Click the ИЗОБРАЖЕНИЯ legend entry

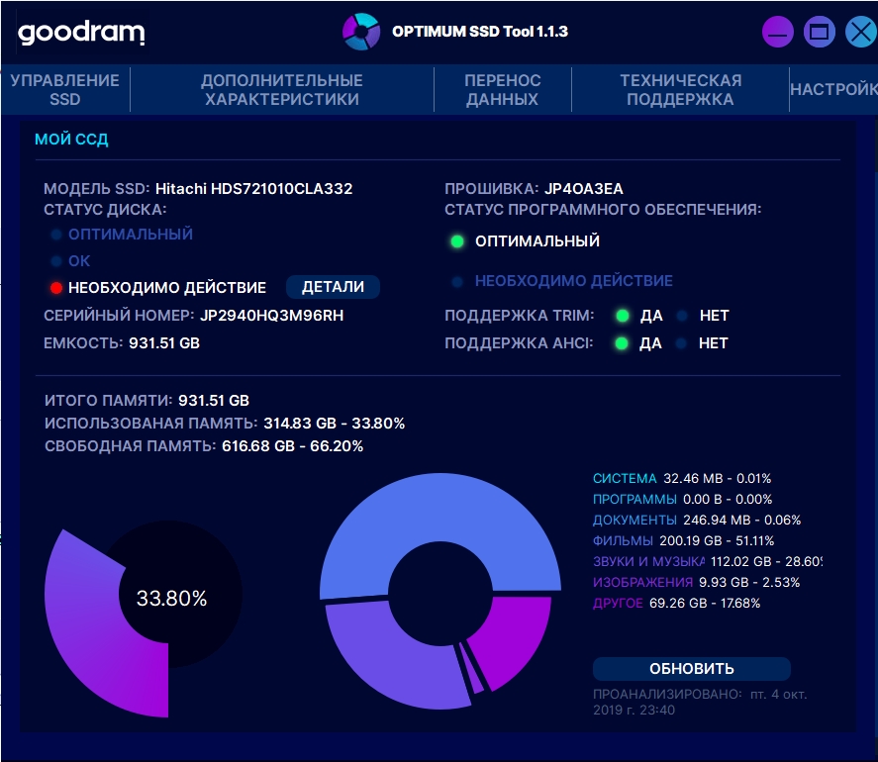696,582
